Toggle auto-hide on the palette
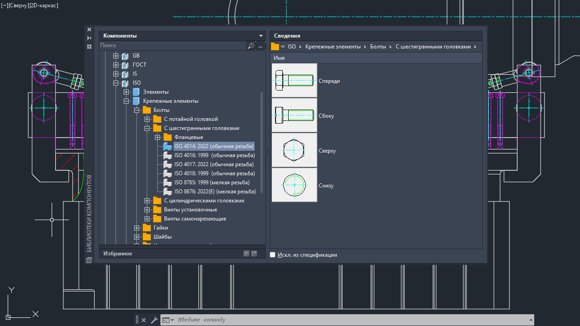 tap(89, 38)
